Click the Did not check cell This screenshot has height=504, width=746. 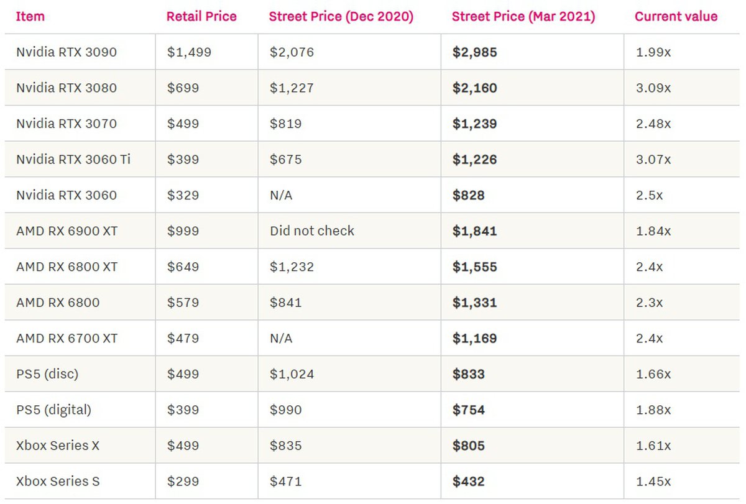coord(312,231)
